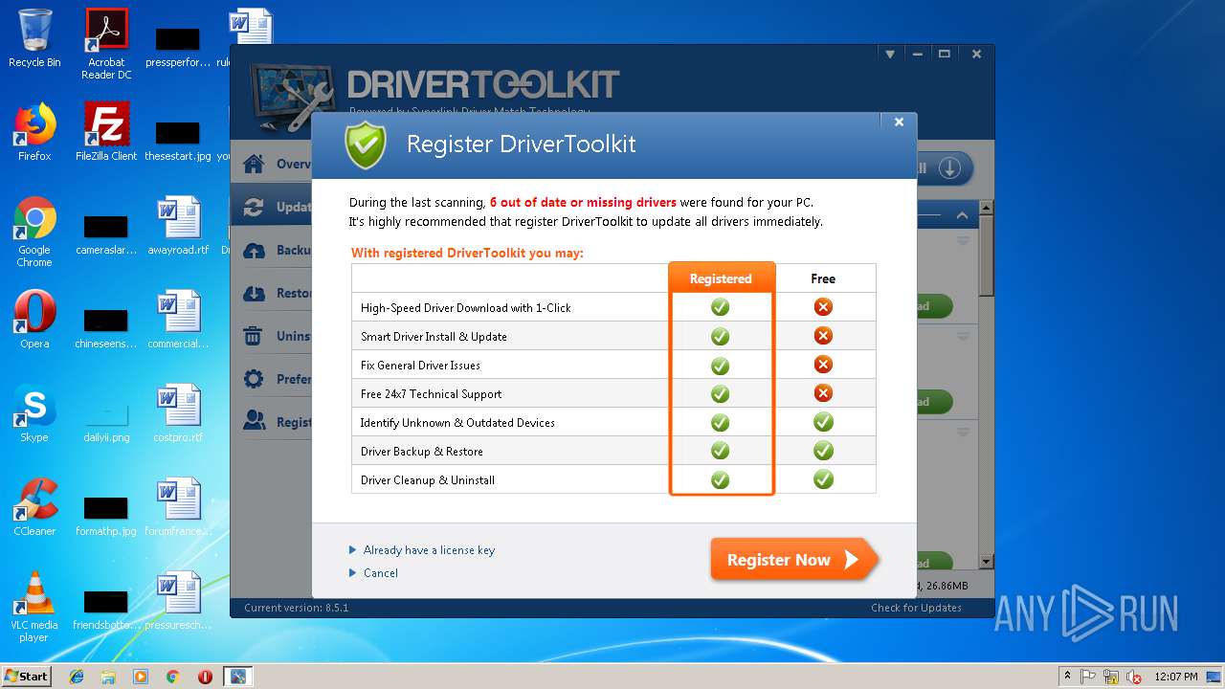Click Driver Backup & Restore row

pyautogui.click(x=613, y=451)
